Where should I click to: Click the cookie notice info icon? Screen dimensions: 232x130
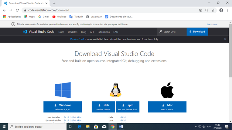(x=13, y=24)
